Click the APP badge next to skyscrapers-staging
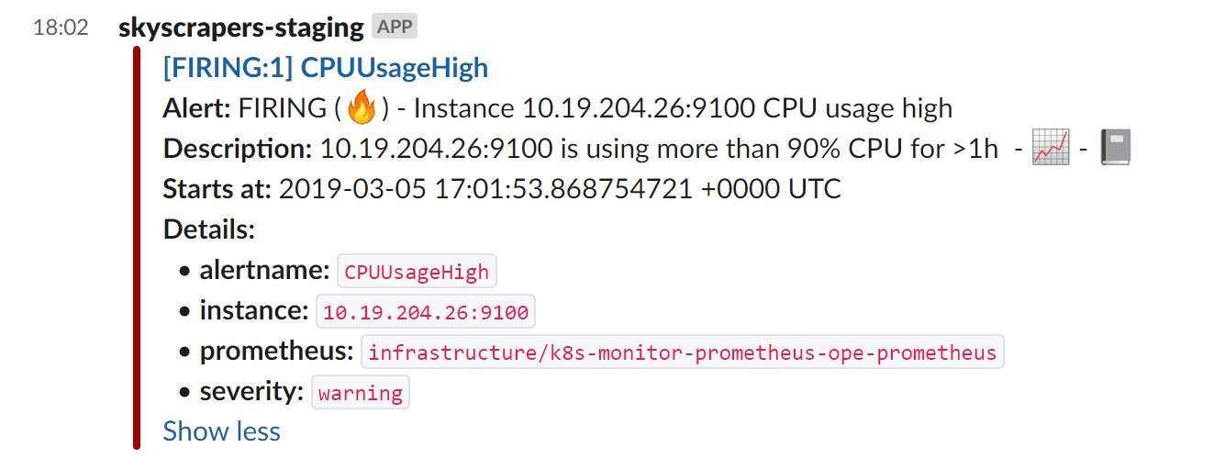The width and height of the screenshot is (1214, 470). pyautogui.click(x=395, y=27)
